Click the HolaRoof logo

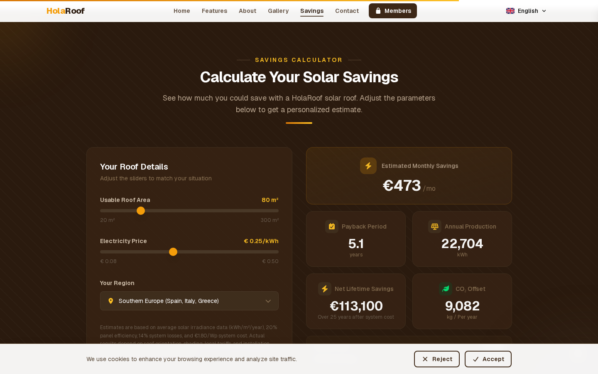click(x=66, y=11)
